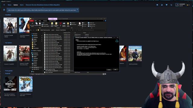The image size is (193, 108).
Task: Open the Games tab in Ubisoft Connect
Action: [x=16, y=5]
